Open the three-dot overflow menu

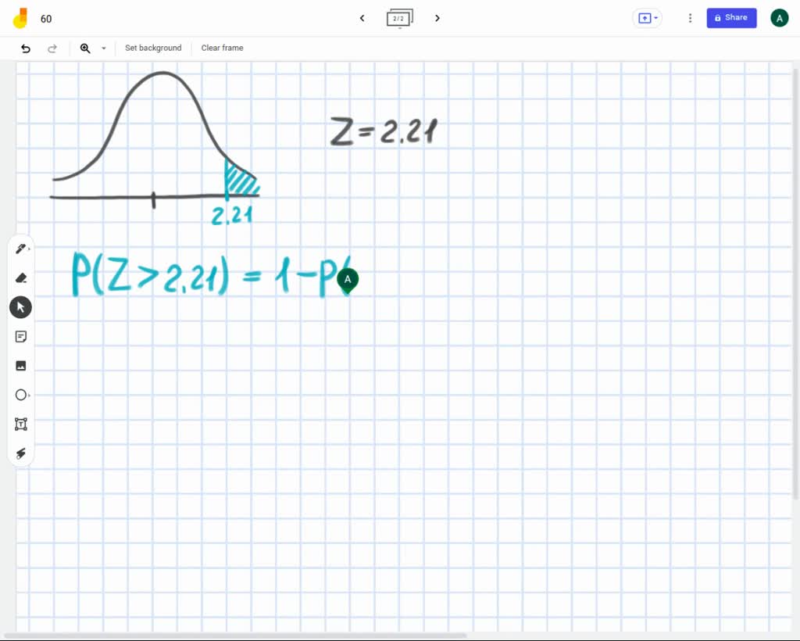point(690,17)
